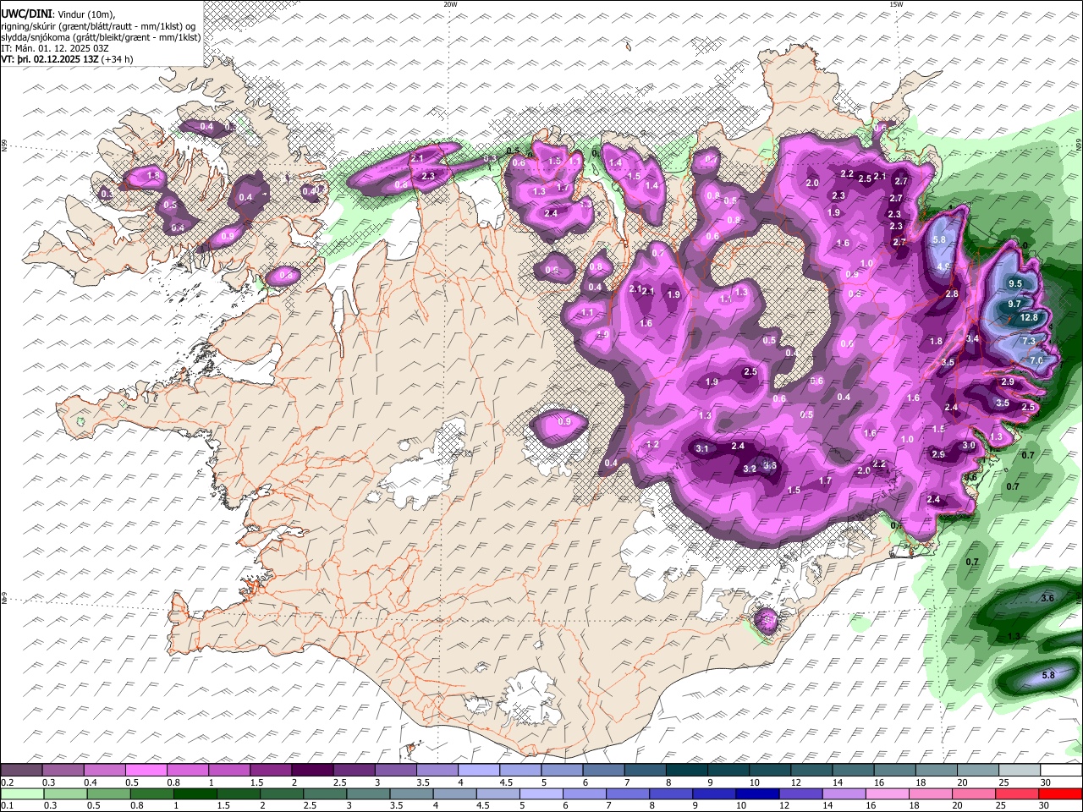Click the 3.0 precipitation value
The image size is (1083, 812).
click(x=969, y=446)
